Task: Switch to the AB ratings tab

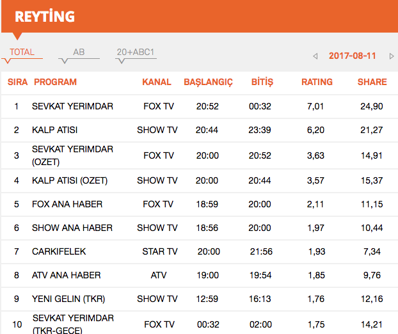Action: (79, 52)
